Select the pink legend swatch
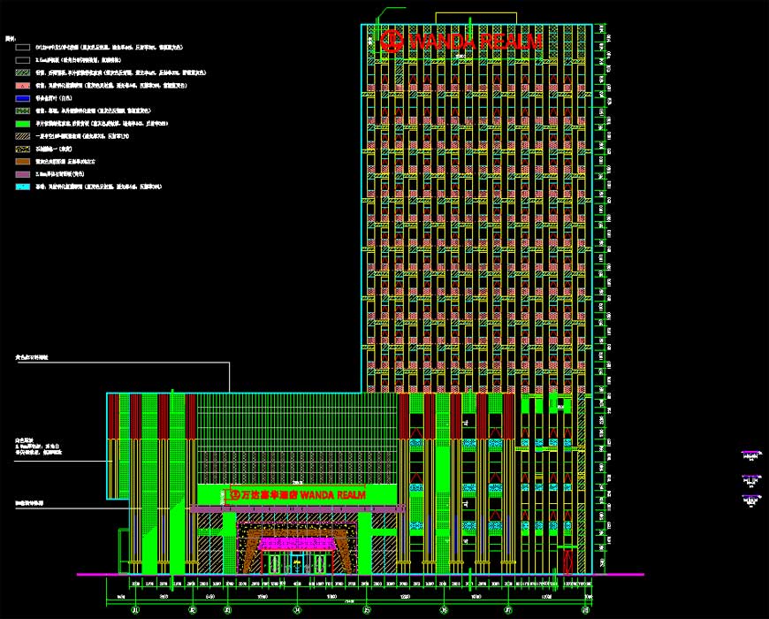The height and width of the screenshot is (619, 769). (x=23, y=86)
